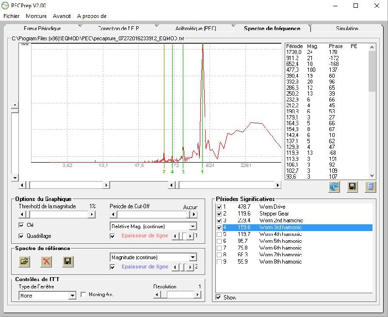This screenshot has height=317, width=388.
Task: Click period list scrollbar down arrow
Action: coord(372,176)
